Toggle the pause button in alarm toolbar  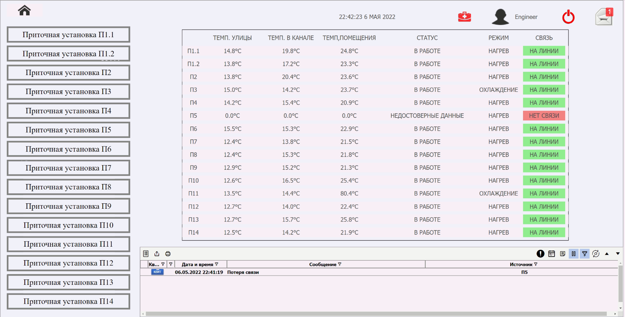573,254
